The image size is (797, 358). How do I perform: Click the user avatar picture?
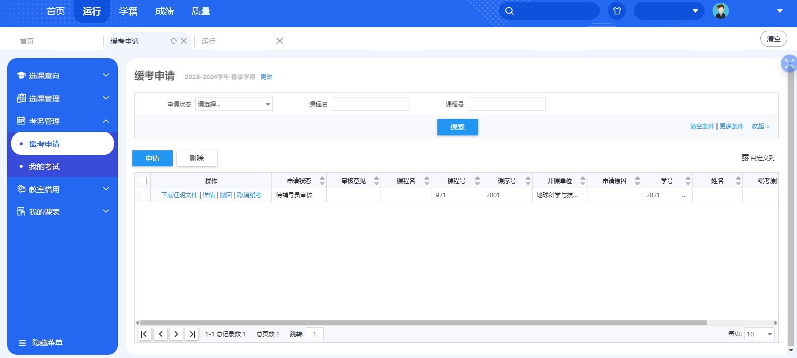click(x=721, y=11)
